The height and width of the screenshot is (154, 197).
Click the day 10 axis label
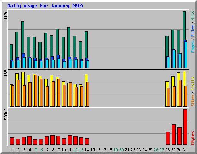click(63, 150)
